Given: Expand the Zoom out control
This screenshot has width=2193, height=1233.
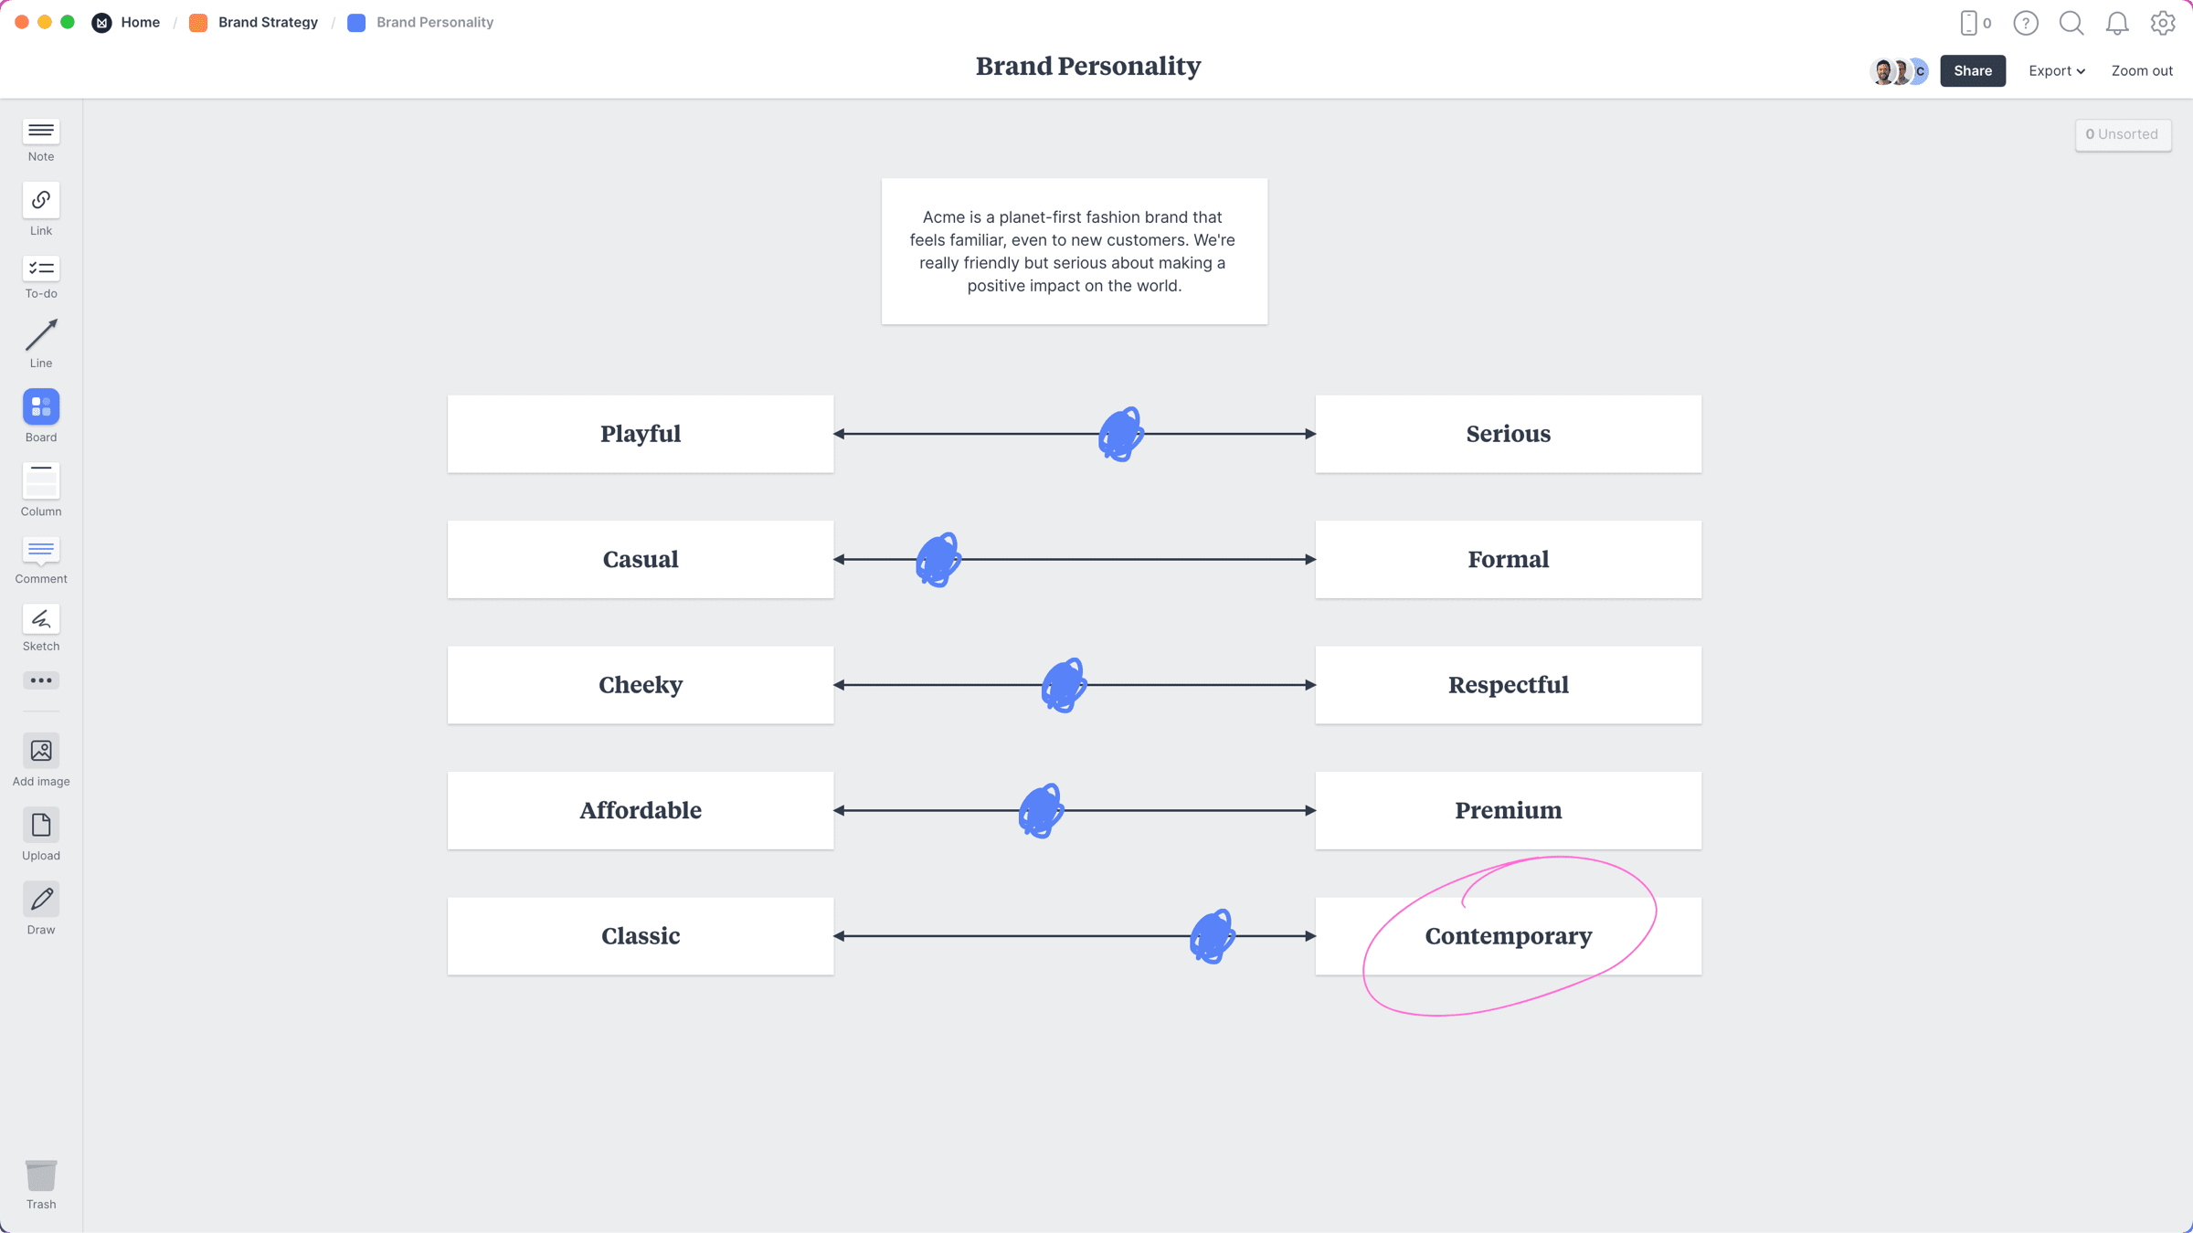Looking at the screenshot, I should (2140, 70).
